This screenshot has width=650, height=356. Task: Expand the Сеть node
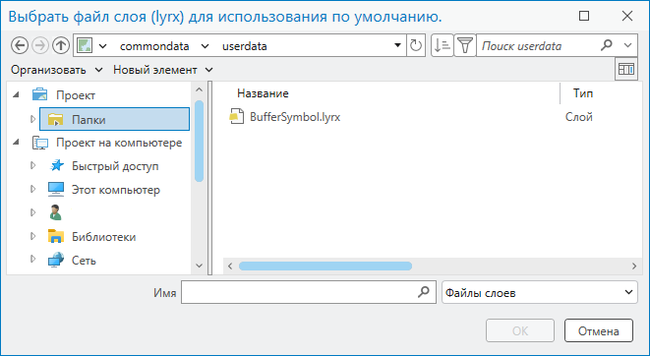32,260
